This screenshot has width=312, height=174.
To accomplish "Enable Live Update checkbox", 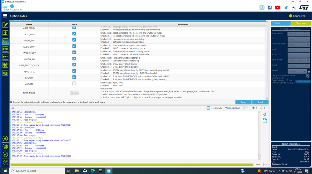I will pyautogui.click(x=208, y=108).
